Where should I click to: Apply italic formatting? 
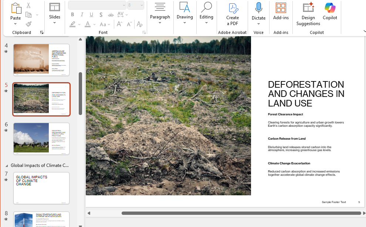(x=82, y=14)
